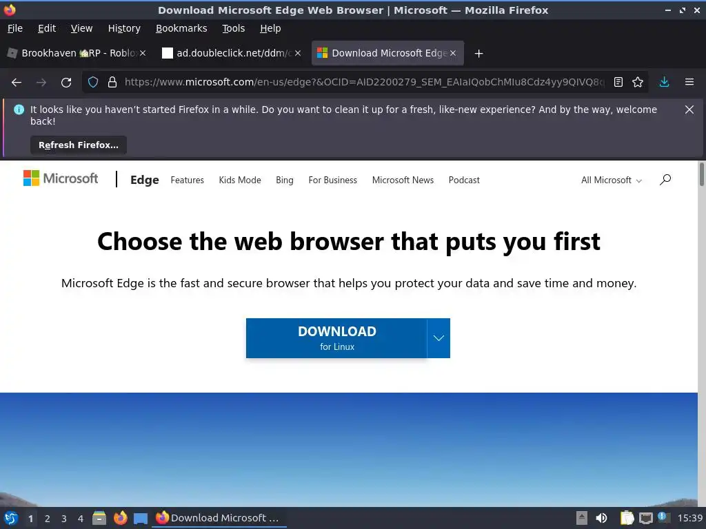The image size is (706, 529).
Task: Go back to the previous page
Action: (17, 83)
